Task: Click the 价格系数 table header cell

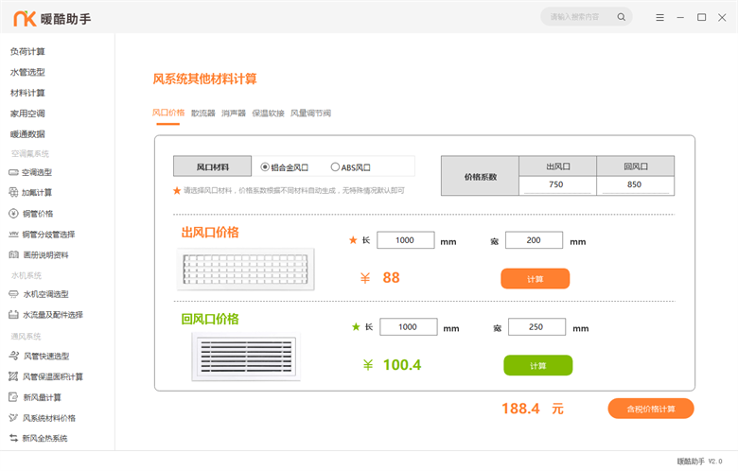Action: click(480, 176)
